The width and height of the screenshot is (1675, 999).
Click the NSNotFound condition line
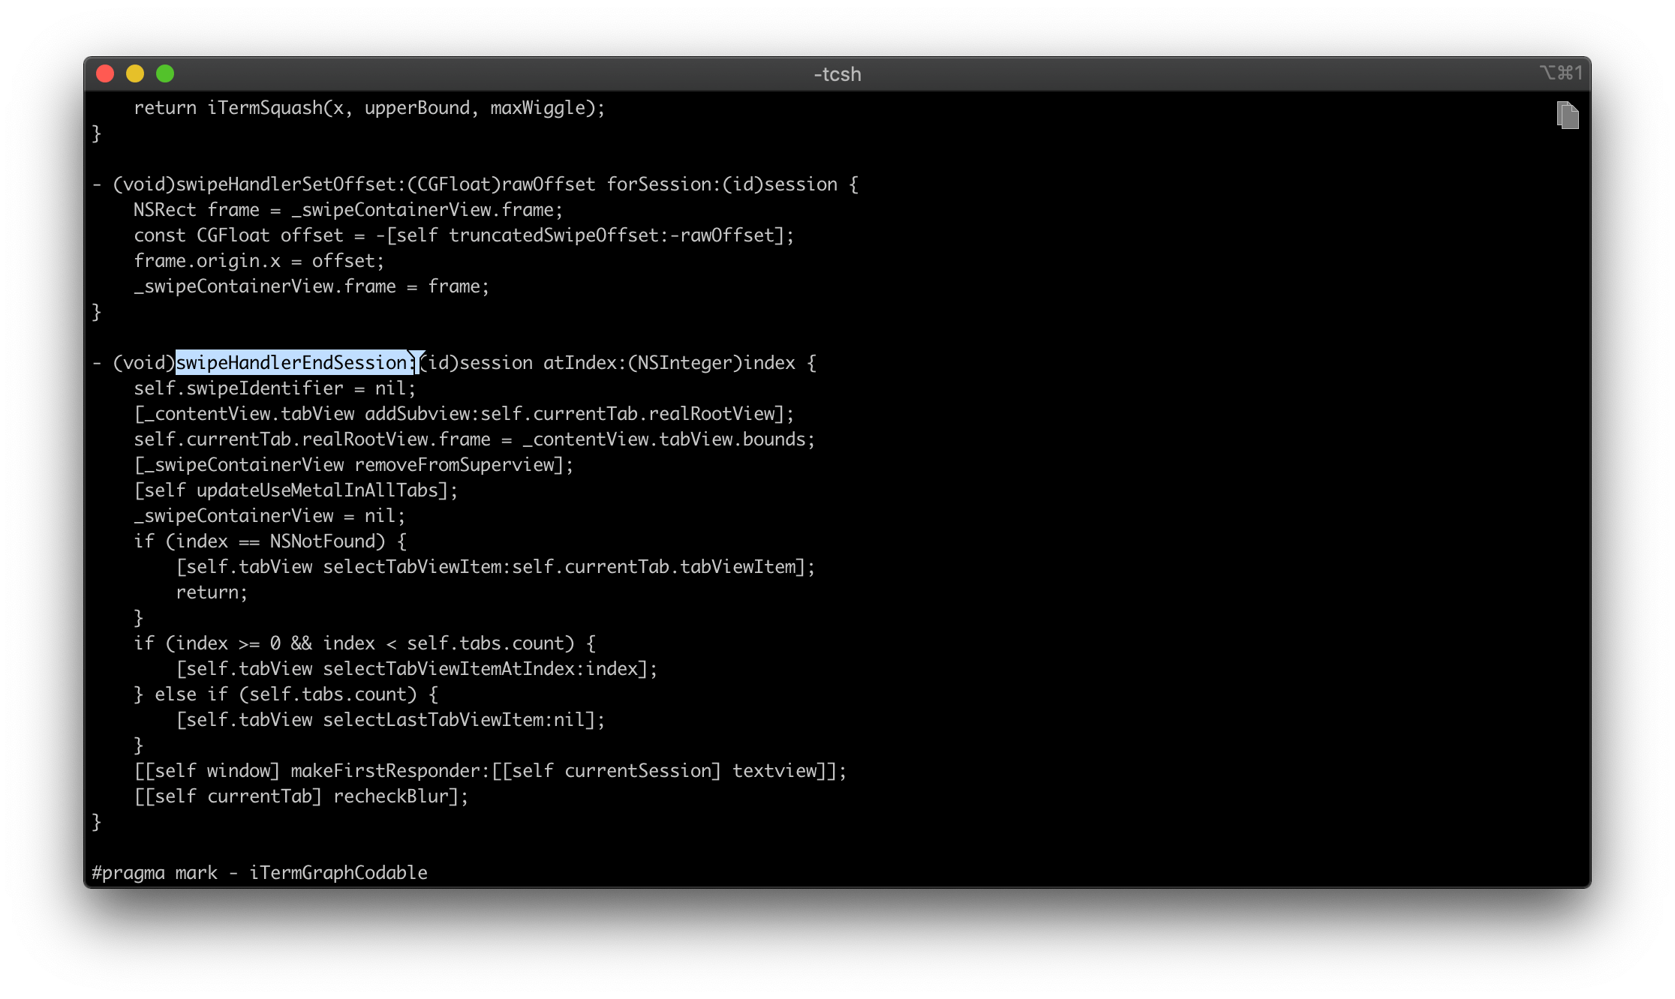(x=270, y=541)
